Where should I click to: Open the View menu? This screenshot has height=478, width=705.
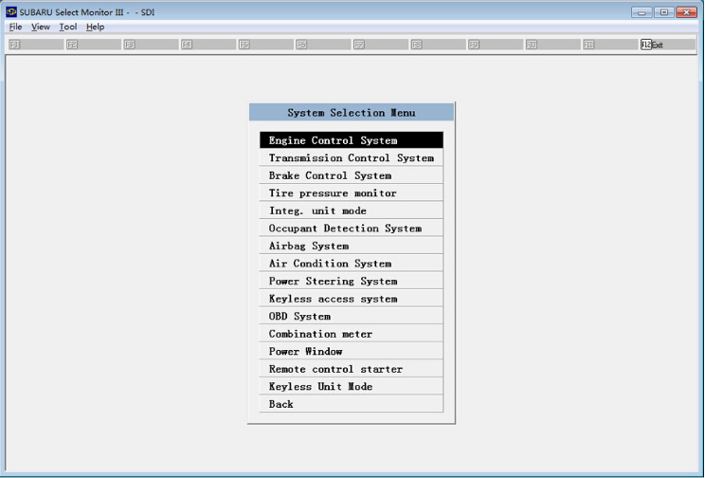point(41,27)
